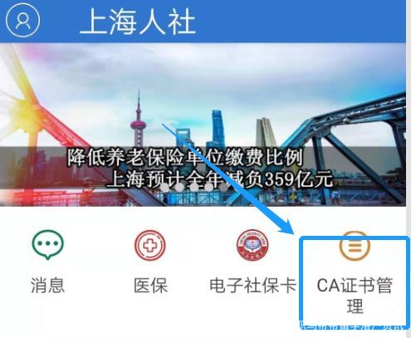Select the third carousel indicator dot
This screenshot has width=411, height=338.
tap(194, 188)
